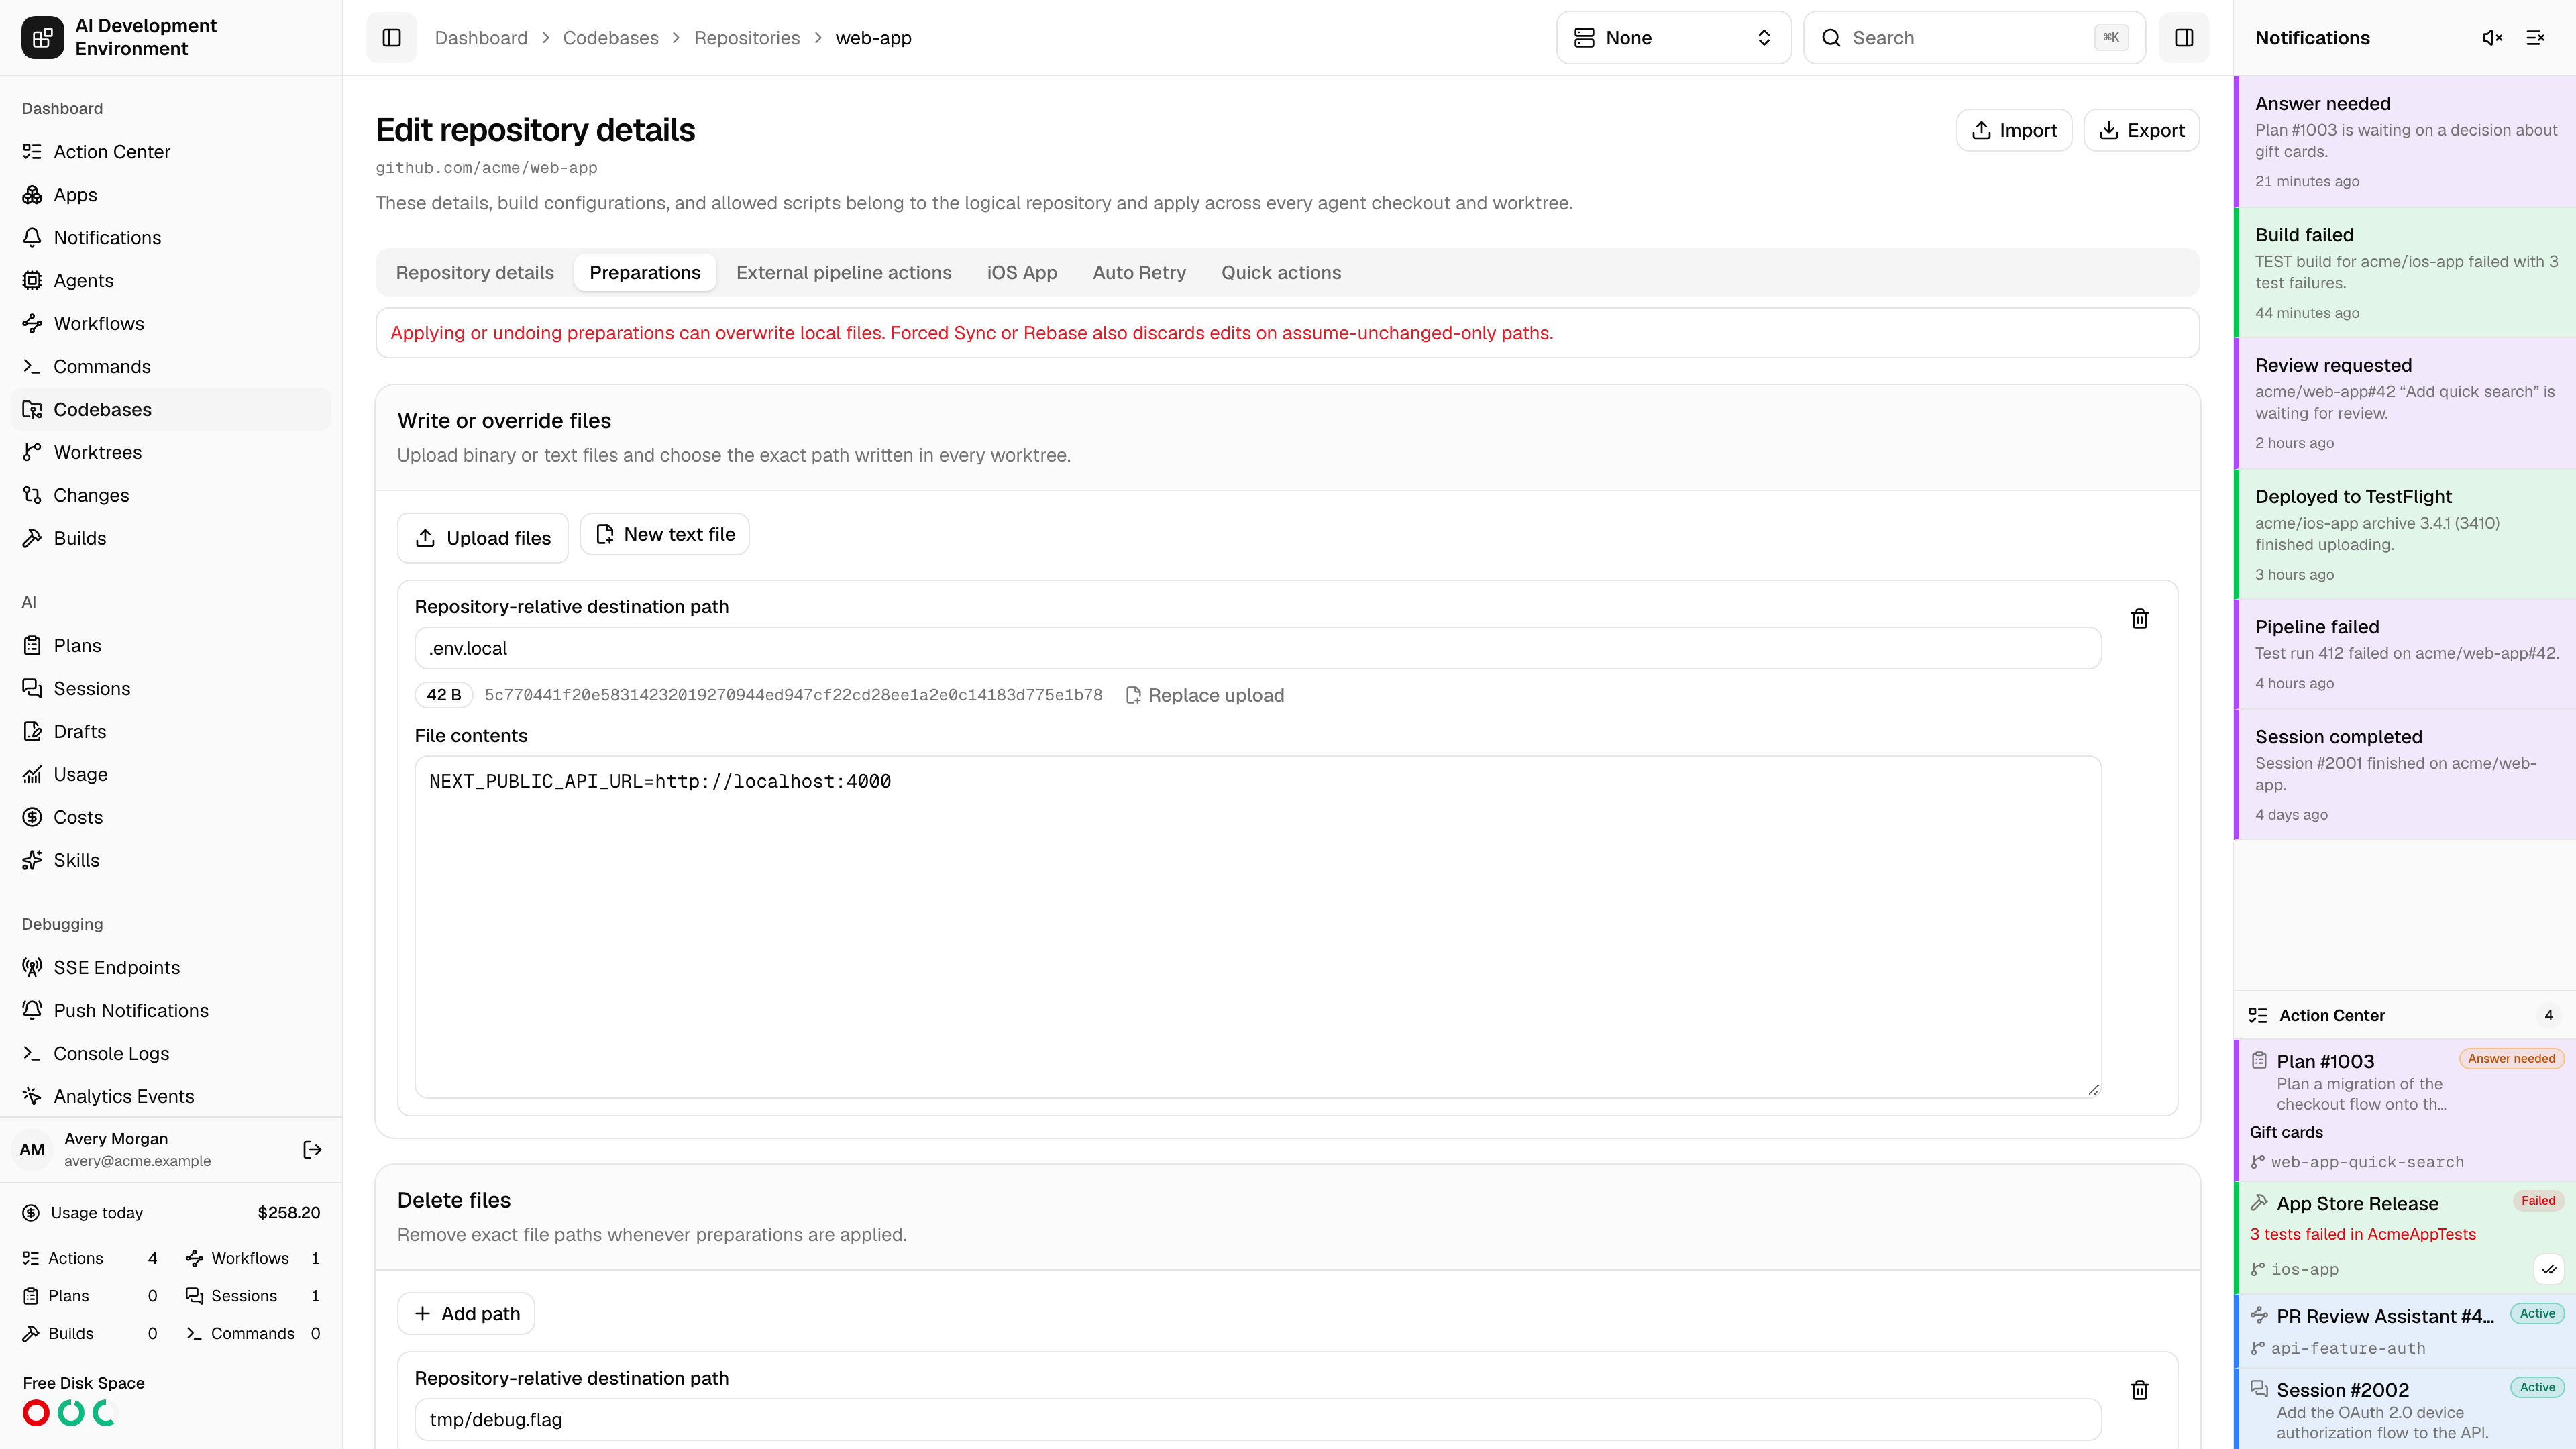Click the Export button
2576x1449 pixels.
tap(2141, 131)
